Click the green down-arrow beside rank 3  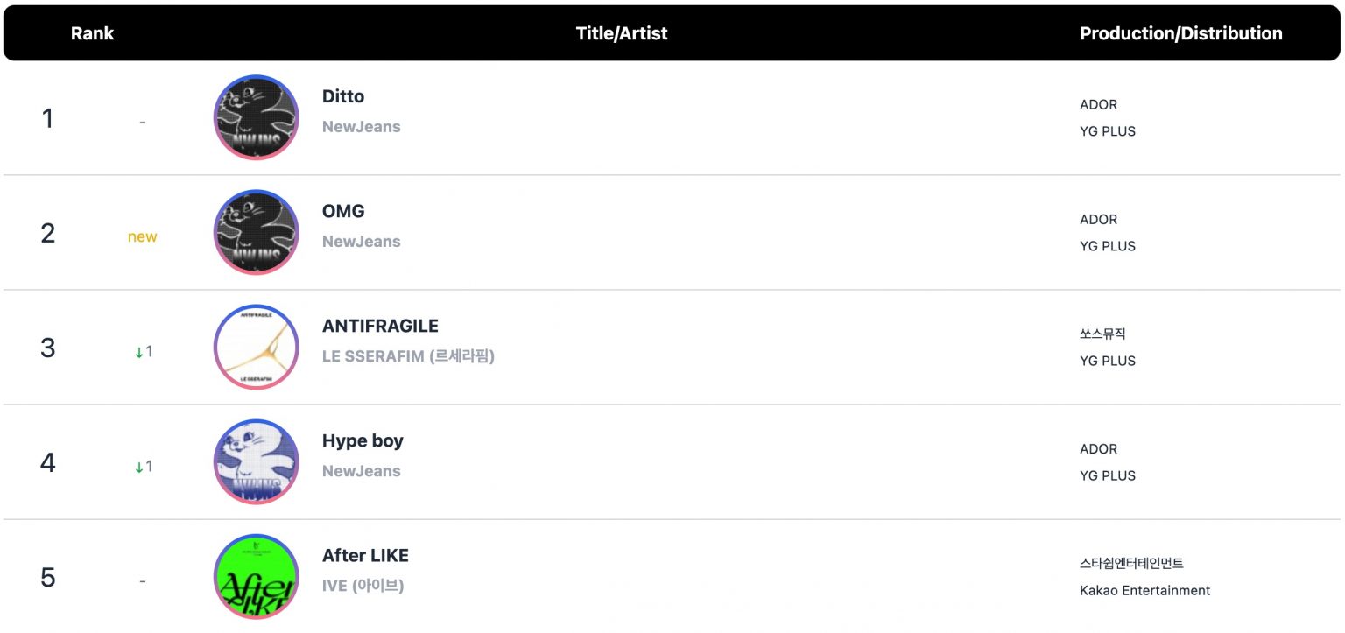click(x=143, y=351)
